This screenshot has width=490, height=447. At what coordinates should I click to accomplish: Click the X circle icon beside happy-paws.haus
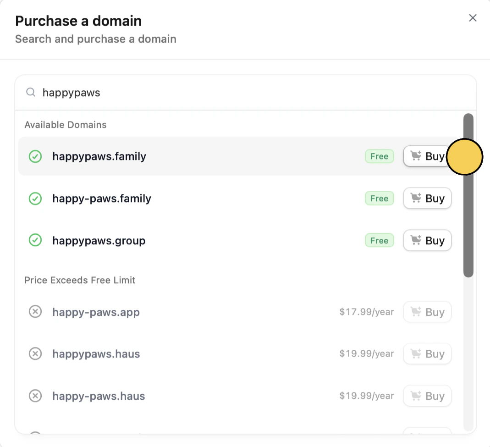click(35, 396)
